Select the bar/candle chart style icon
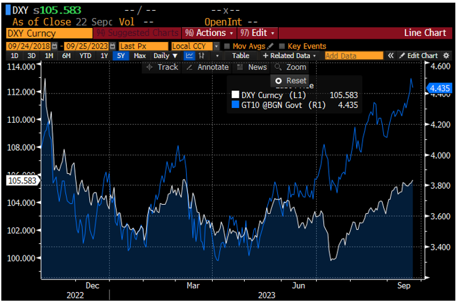This screenshot has height=302, width=458. coord(201,55)
